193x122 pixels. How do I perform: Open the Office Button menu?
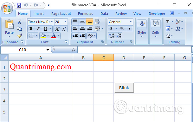pos(7,8)
